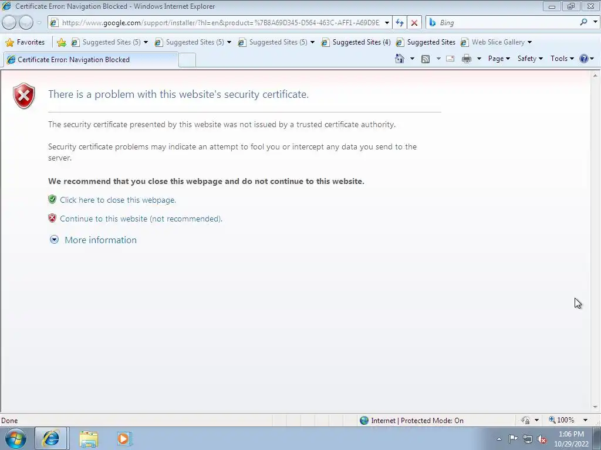Expand the Home button dropdown arrow

pos(412,59)
